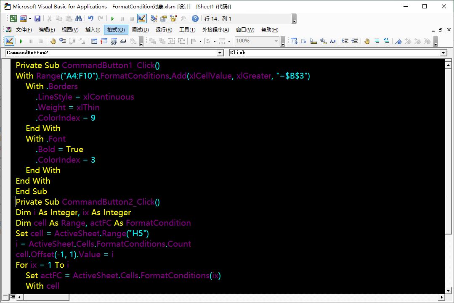Open the Center controls dropdown arrow
Image resolution: width=454 pixels, height=303 pixels.
(215, 41)
